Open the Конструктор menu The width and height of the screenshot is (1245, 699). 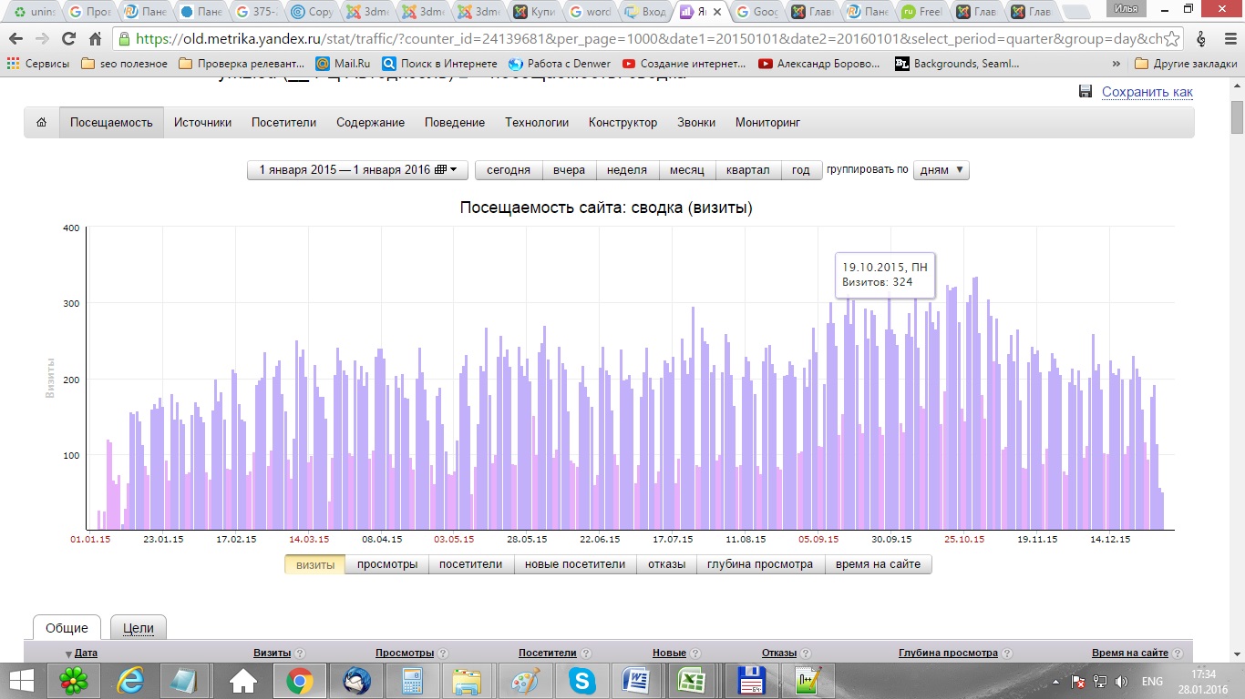[x=622, y=123]
